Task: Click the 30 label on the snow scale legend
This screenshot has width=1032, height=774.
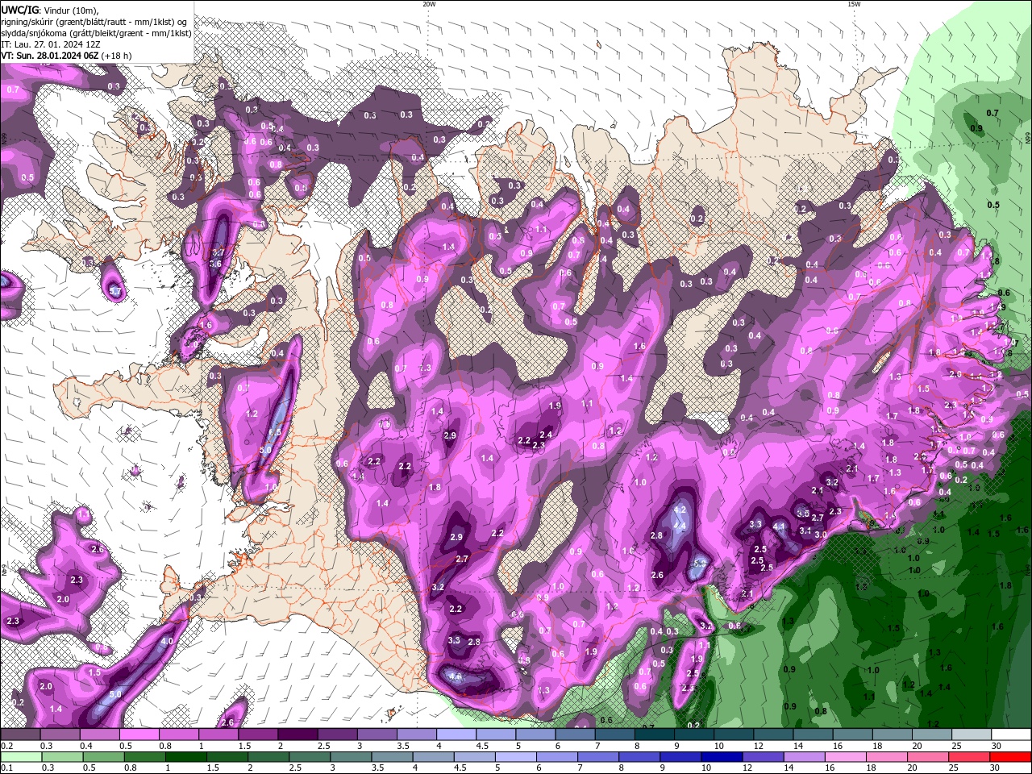Action: tap(997, 746)
